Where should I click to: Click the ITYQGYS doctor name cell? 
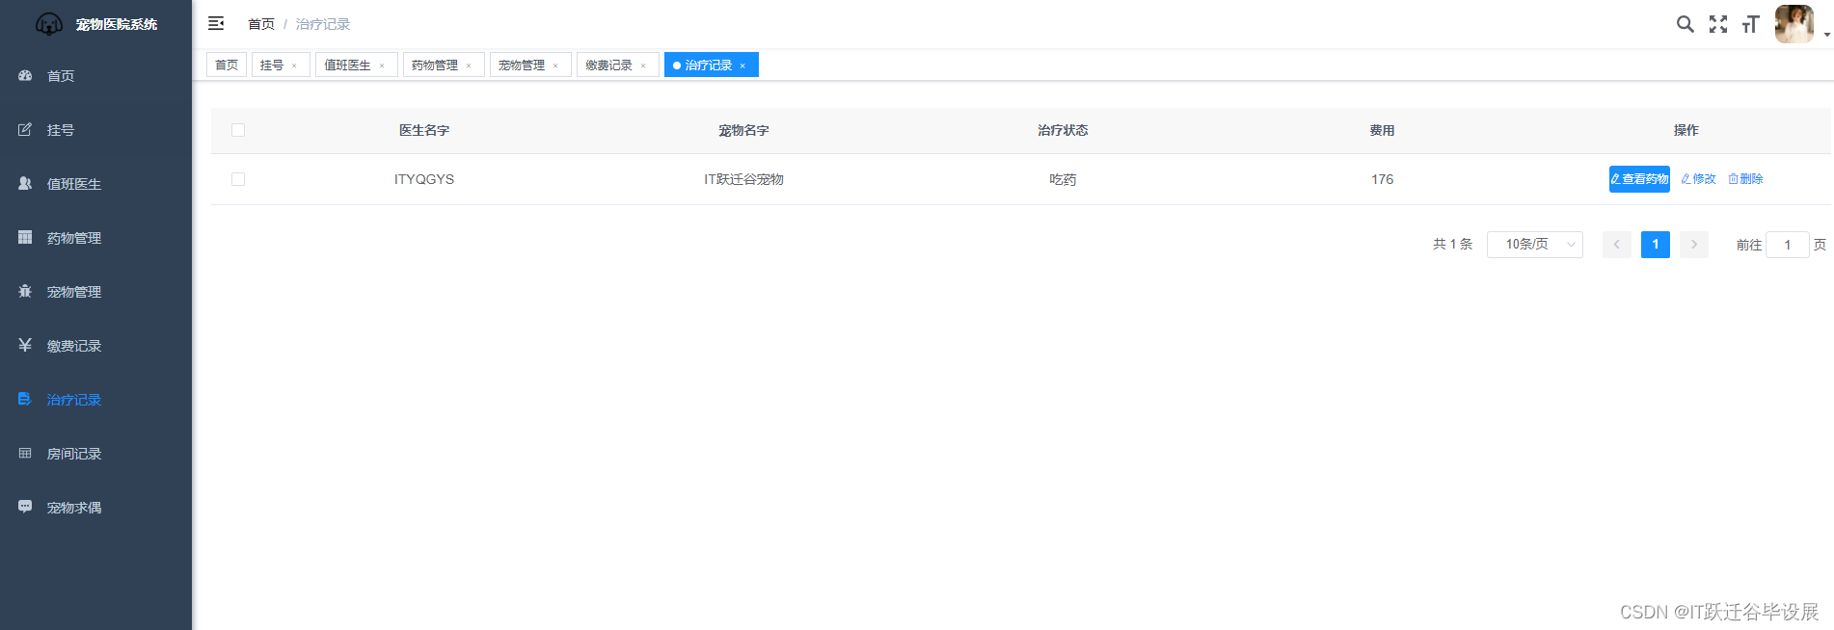pyautogui.click(x=424, y=179)
